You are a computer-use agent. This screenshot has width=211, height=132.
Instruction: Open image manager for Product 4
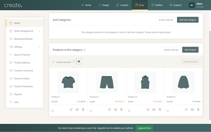[192, 109]
